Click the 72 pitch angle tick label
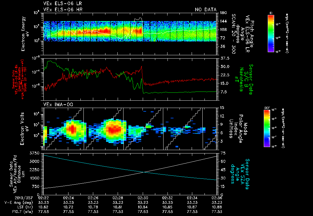 (x=223, y=38)
